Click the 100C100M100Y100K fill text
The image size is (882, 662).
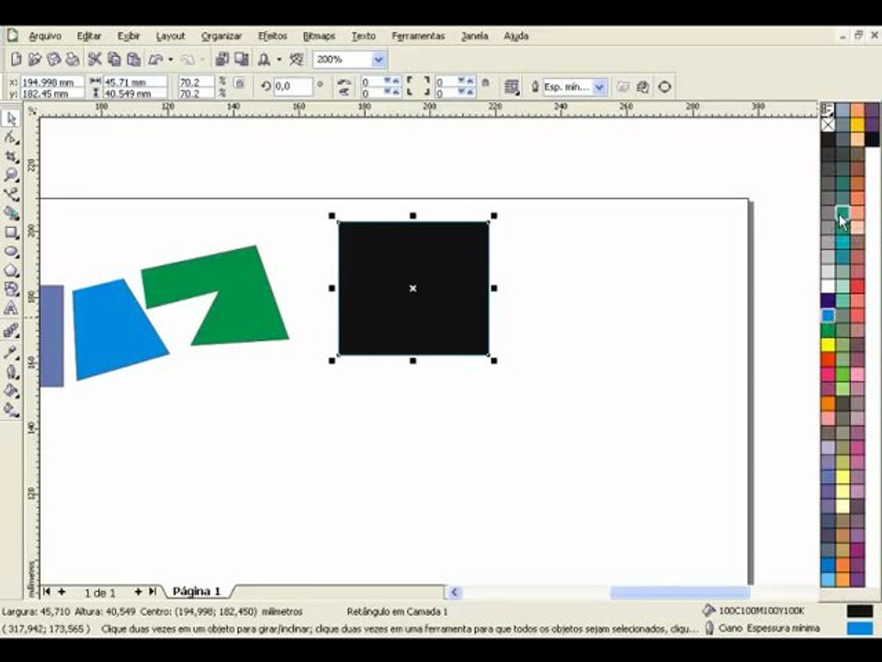[761, 611]
